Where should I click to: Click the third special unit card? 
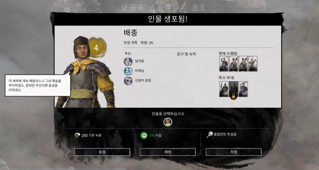pyautogui.click(x=243, y=89)
